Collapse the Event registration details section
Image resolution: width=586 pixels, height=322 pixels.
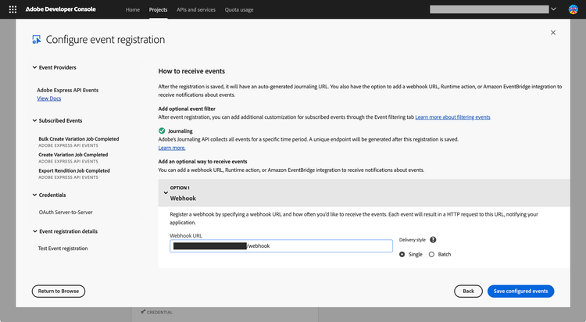pos(34,231)
